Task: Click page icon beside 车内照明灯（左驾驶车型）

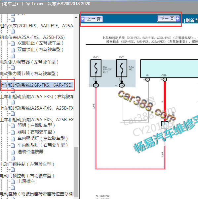Action: [x=13, y=139]
